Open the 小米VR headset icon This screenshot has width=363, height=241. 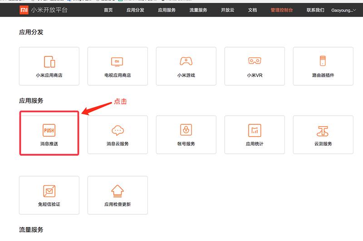click(x=255, y=61)
